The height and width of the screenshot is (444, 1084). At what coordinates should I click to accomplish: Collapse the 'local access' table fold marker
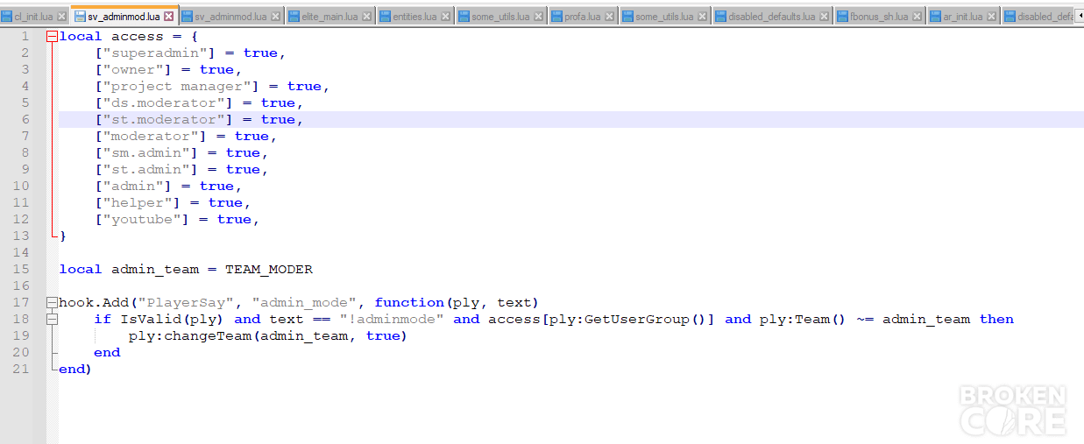[x=52, y=37]
